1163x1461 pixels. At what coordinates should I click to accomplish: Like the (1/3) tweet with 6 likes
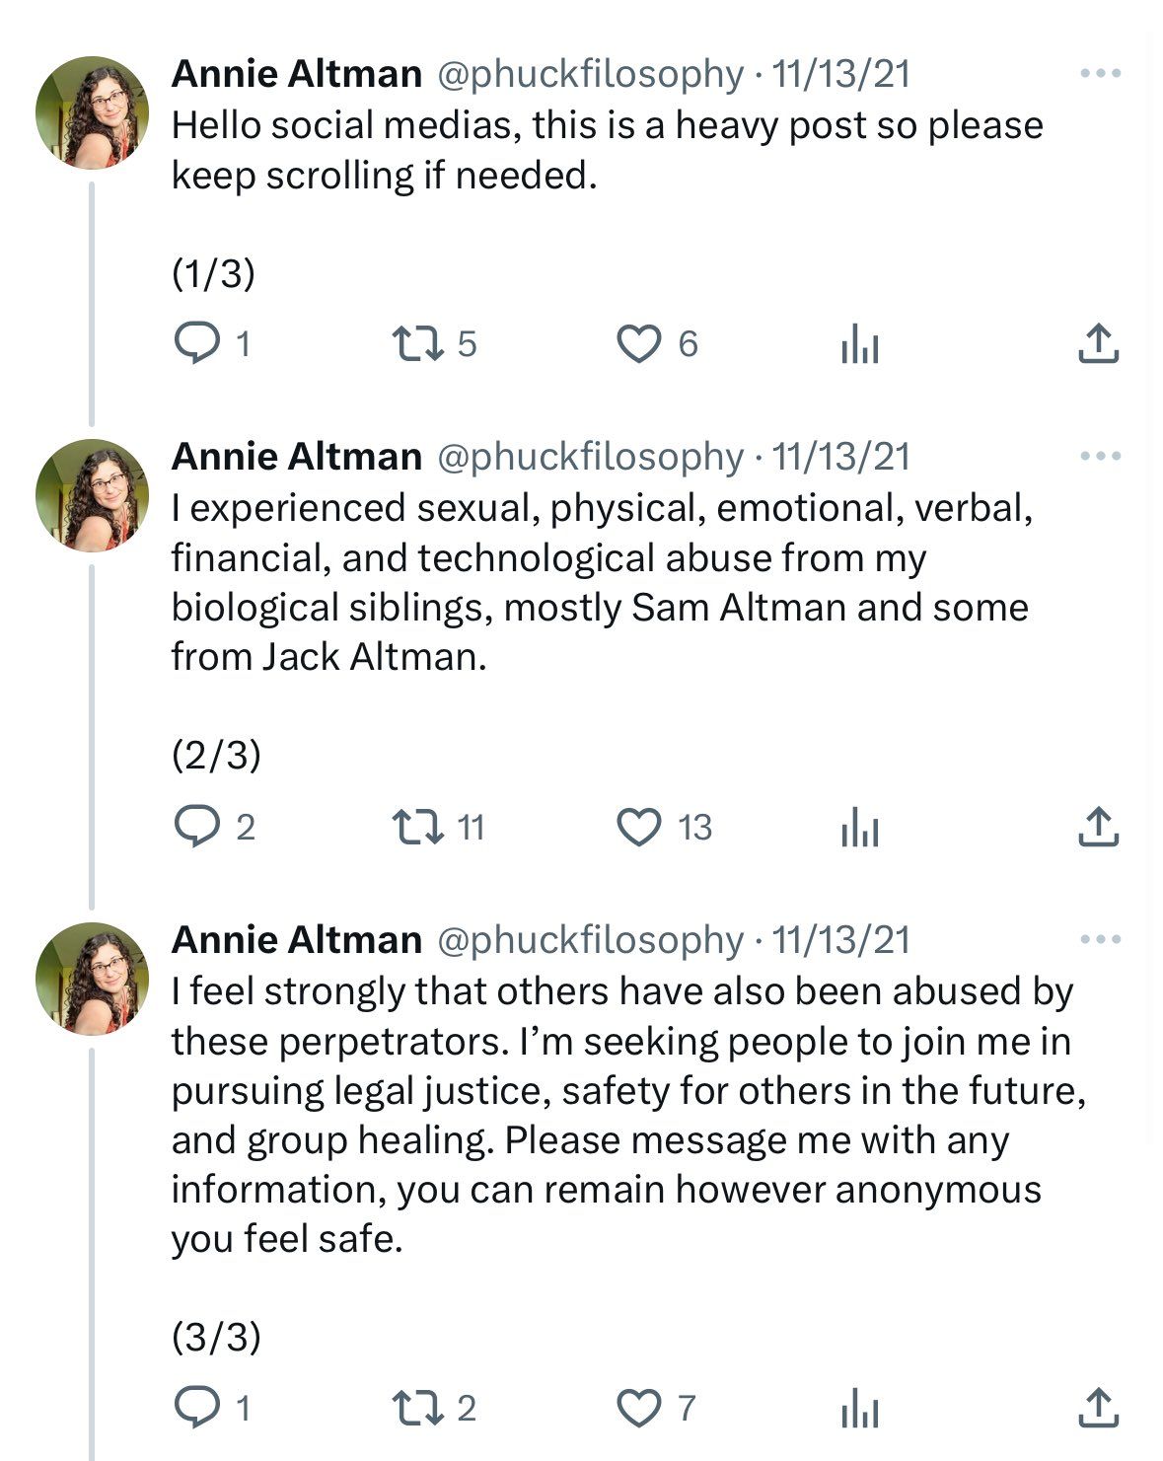pyautogui.click(x=638, y=344)
